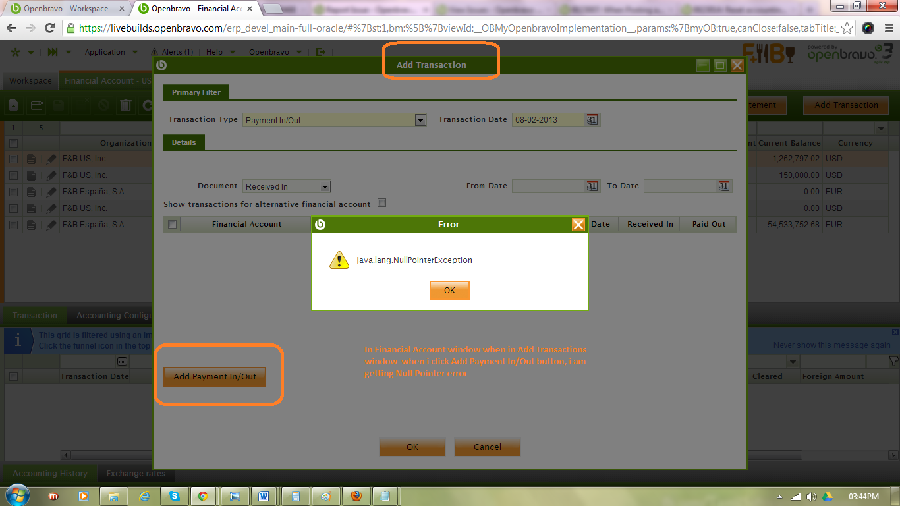This screenshot has width=900, height=506.
Task: Open the Transaction Date calendar picker
Action: [x=592, y=119]
